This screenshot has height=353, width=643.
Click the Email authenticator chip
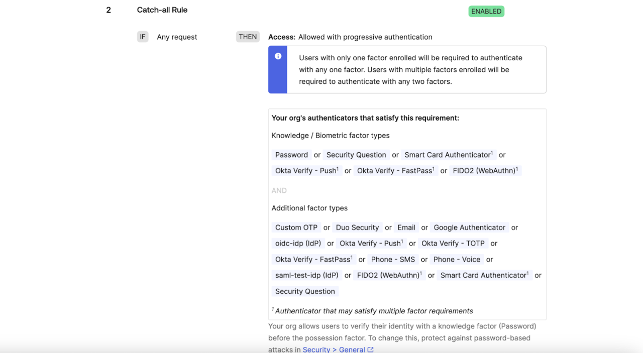click(406, 227)
